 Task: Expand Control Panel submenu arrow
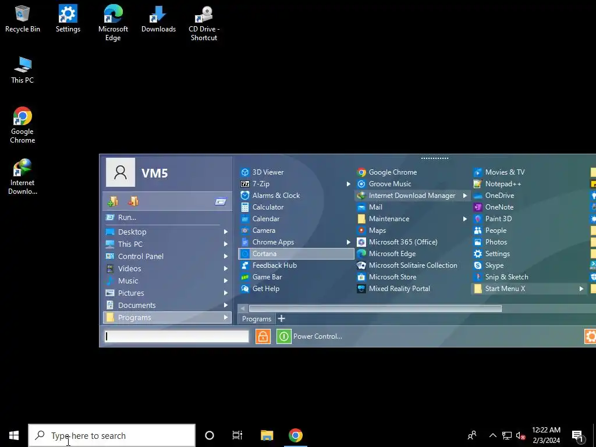pyautogui.click(x=226, y=256)
